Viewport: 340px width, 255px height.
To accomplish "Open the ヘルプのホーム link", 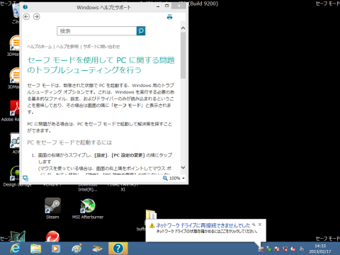I will pos(40,47).
